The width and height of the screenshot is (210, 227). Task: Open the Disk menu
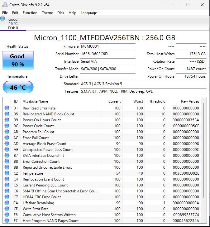click(x=61, y=13)
